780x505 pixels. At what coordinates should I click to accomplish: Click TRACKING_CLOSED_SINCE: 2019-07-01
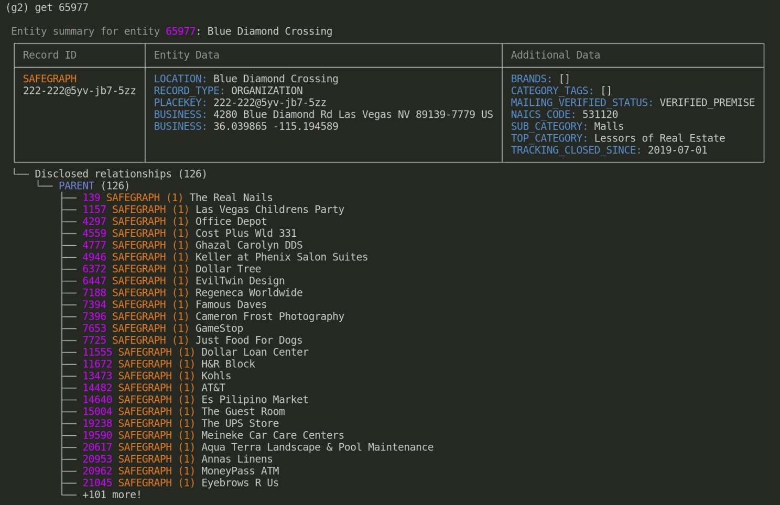[x=609, y=150]
